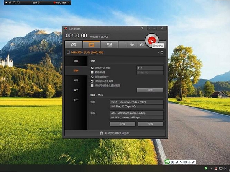Click the Shift+F12 pause hotkey field
Screen dimensions: 230x172
click(x=150, y=73)
